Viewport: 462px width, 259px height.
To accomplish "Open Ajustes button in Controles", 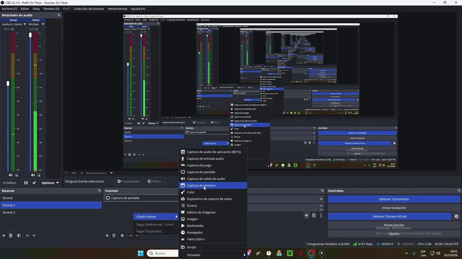I will pyautogui.click(x=394, y=234).
